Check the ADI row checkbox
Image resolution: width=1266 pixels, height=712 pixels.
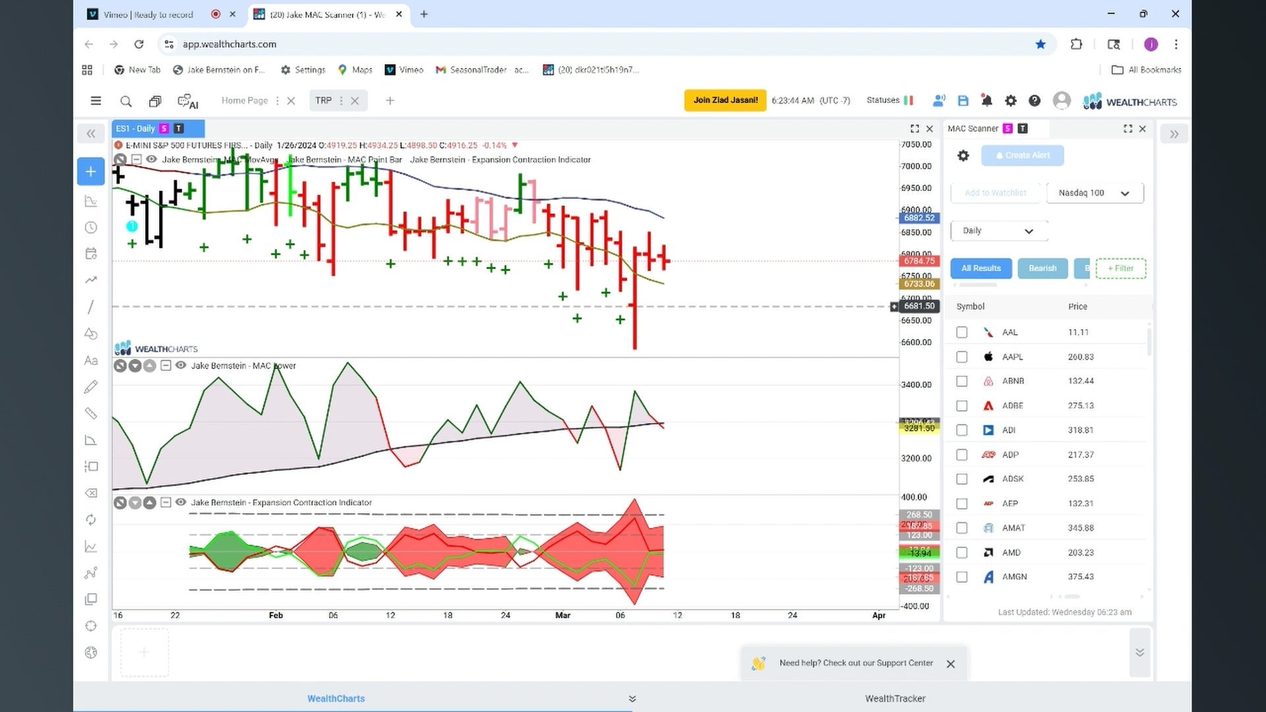(962, 430)
